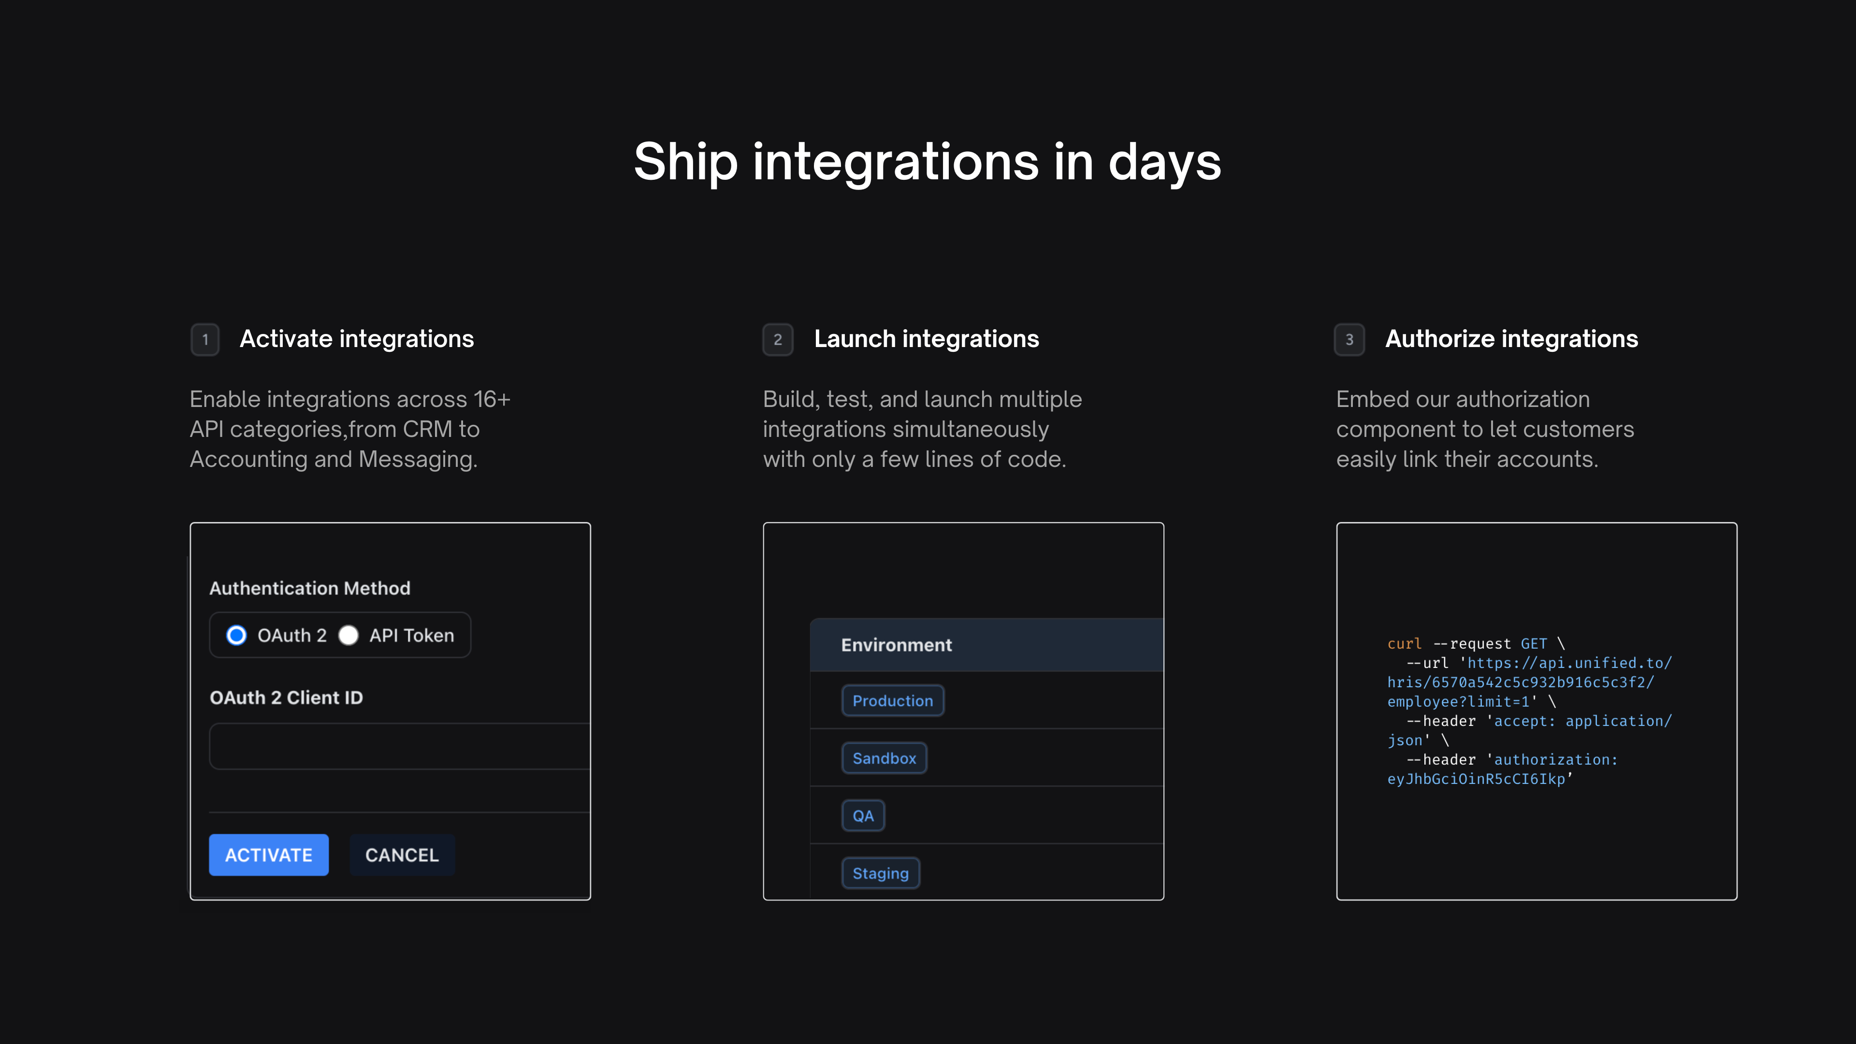Pick the QA environment tag
Viewport: 1856px width, 1044px height.
[862, 815]
